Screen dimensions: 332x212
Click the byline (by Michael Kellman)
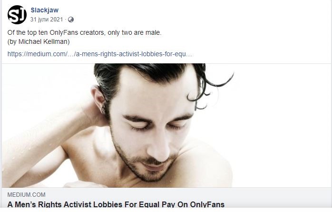tap(39, 41)
